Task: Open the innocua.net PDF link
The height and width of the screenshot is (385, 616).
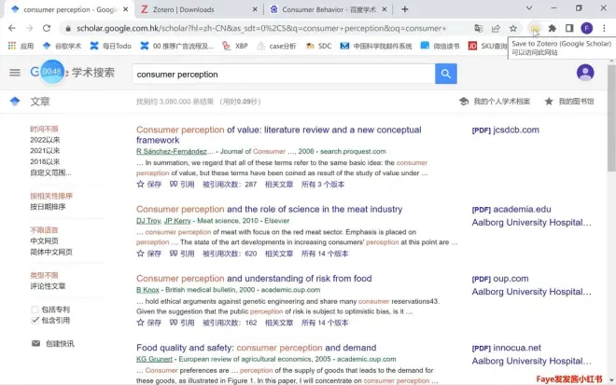Action: point(507,348)
